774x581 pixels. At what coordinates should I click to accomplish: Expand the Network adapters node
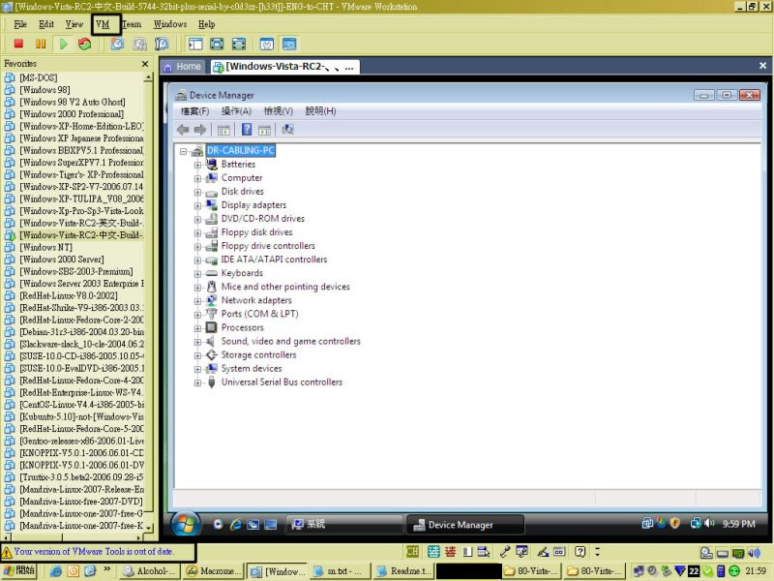(197, 301)
